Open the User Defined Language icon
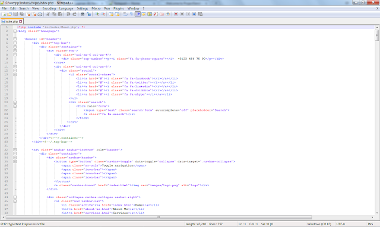Image resolution: width=380 pixels, height=227 pixels. point(143,14)
